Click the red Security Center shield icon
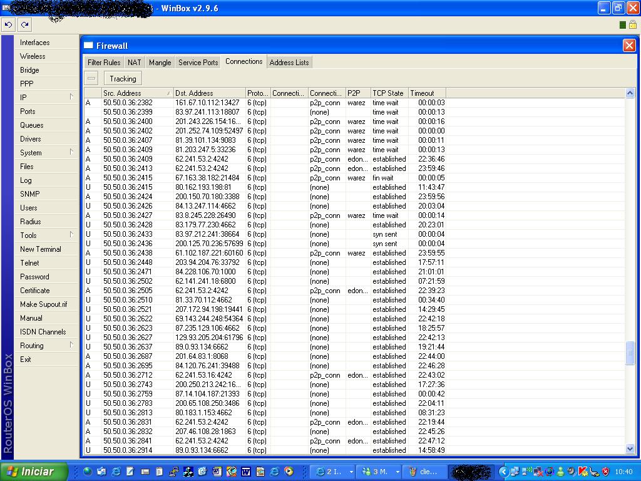Viewport: 641px width, 481px height. coord(605,472)
